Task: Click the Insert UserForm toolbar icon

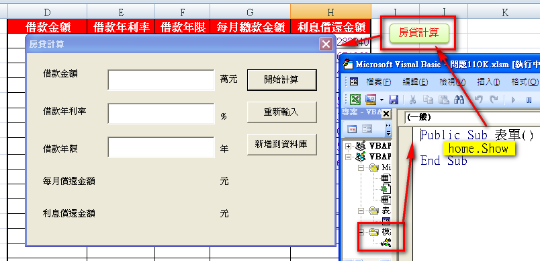Action: point(371,100)
